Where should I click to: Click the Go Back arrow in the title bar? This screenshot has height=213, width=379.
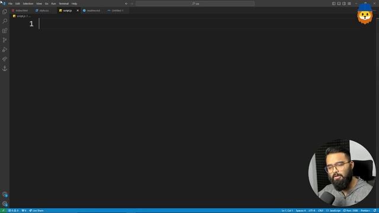tap(126, 4)
